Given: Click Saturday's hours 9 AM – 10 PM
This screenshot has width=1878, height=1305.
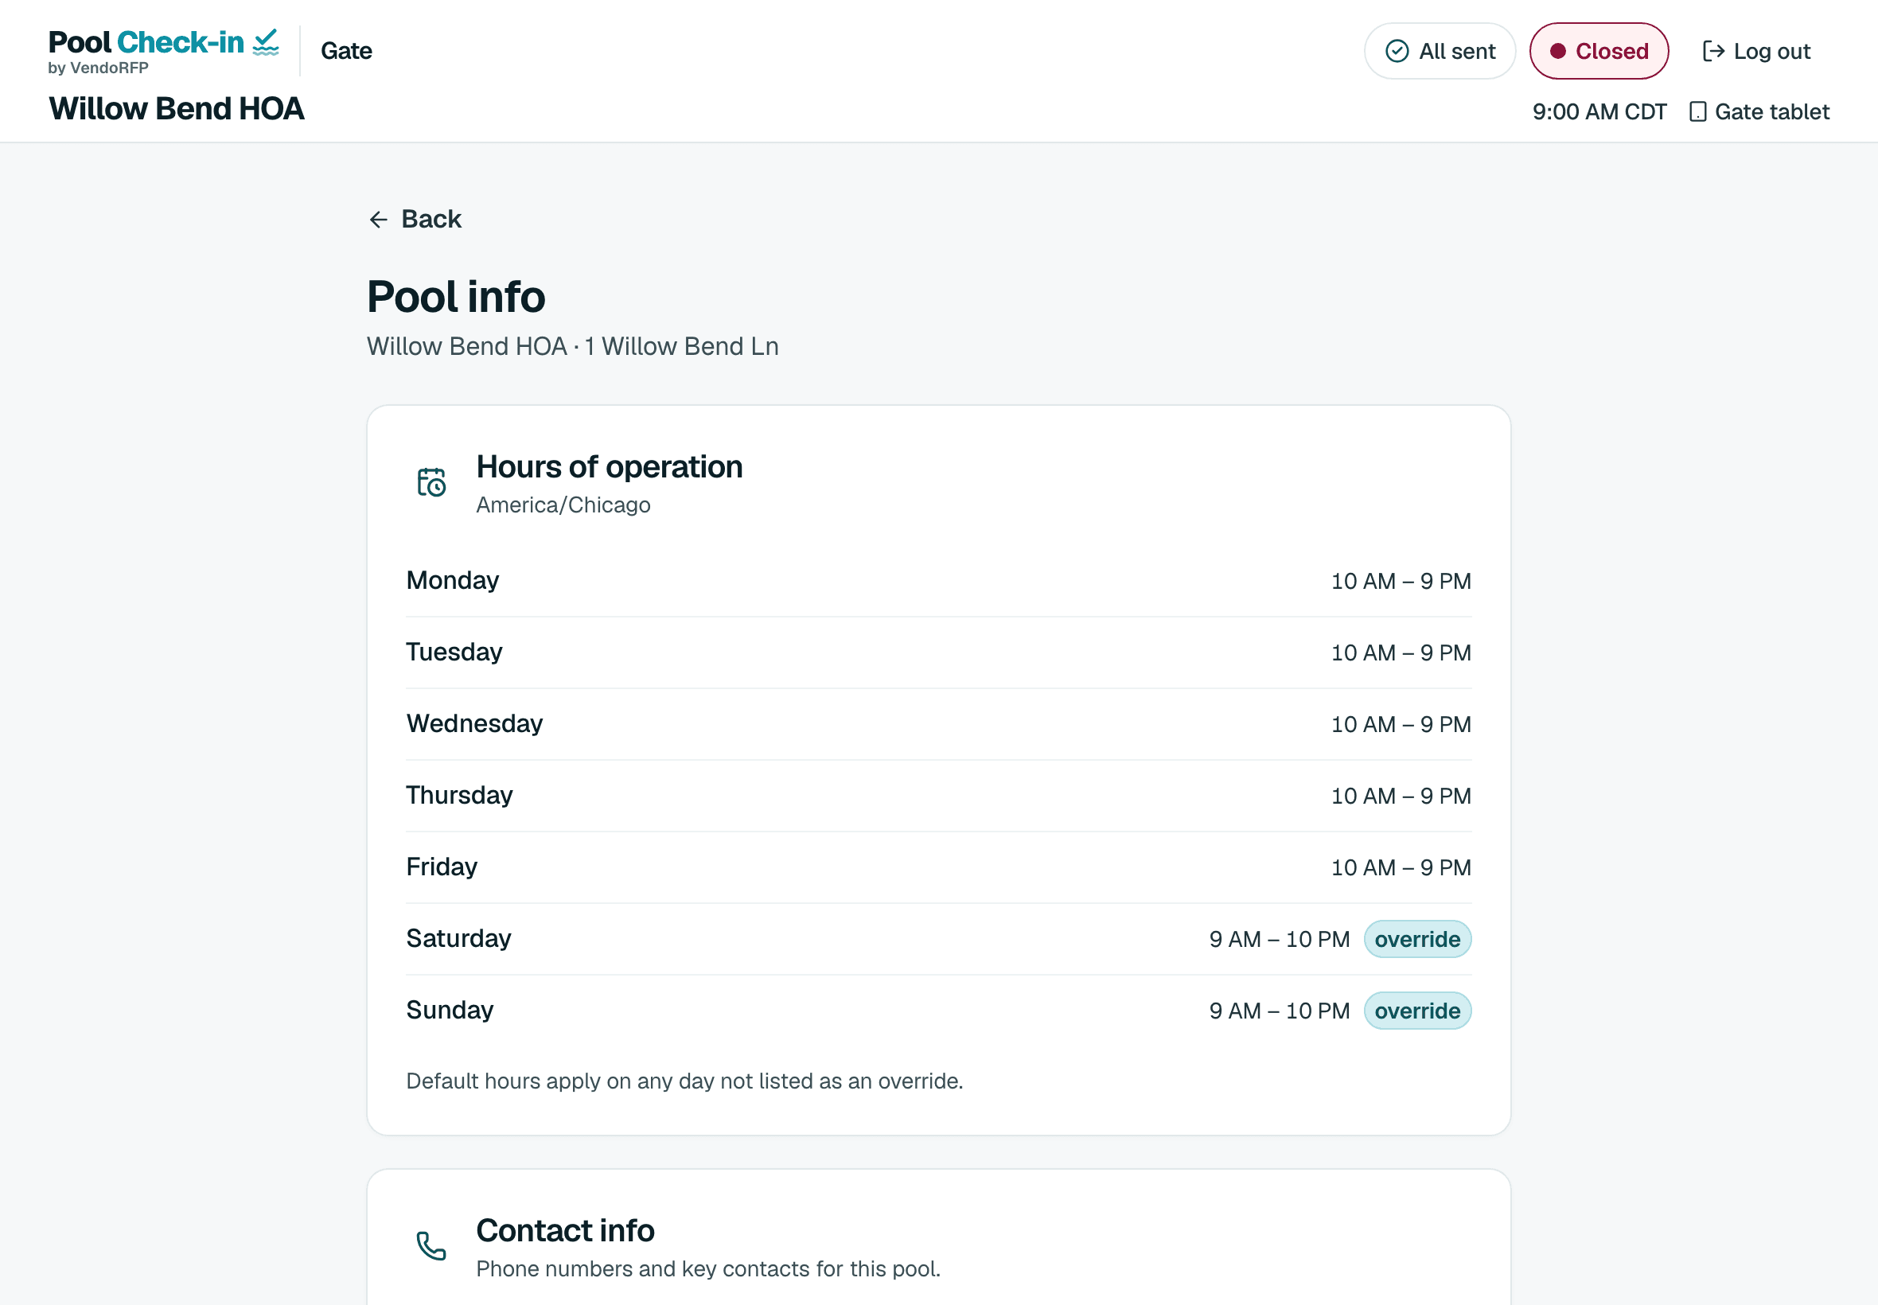Looking at the screenshot, I should (x=1280, y=940).
